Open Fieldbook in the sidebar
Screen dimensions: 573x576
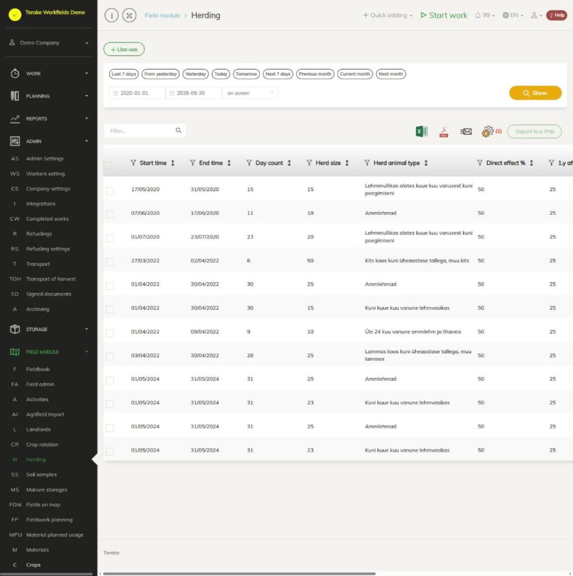[38, 369]
